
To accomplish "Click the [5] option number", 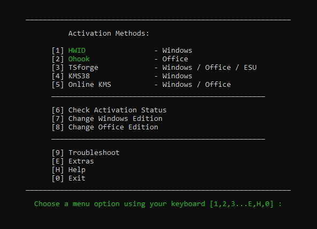I will pos(58,84).
